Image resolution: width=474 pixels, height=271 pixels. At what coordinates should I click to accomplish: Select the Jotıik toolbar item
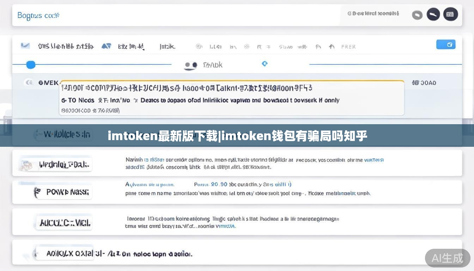(167, 47)
